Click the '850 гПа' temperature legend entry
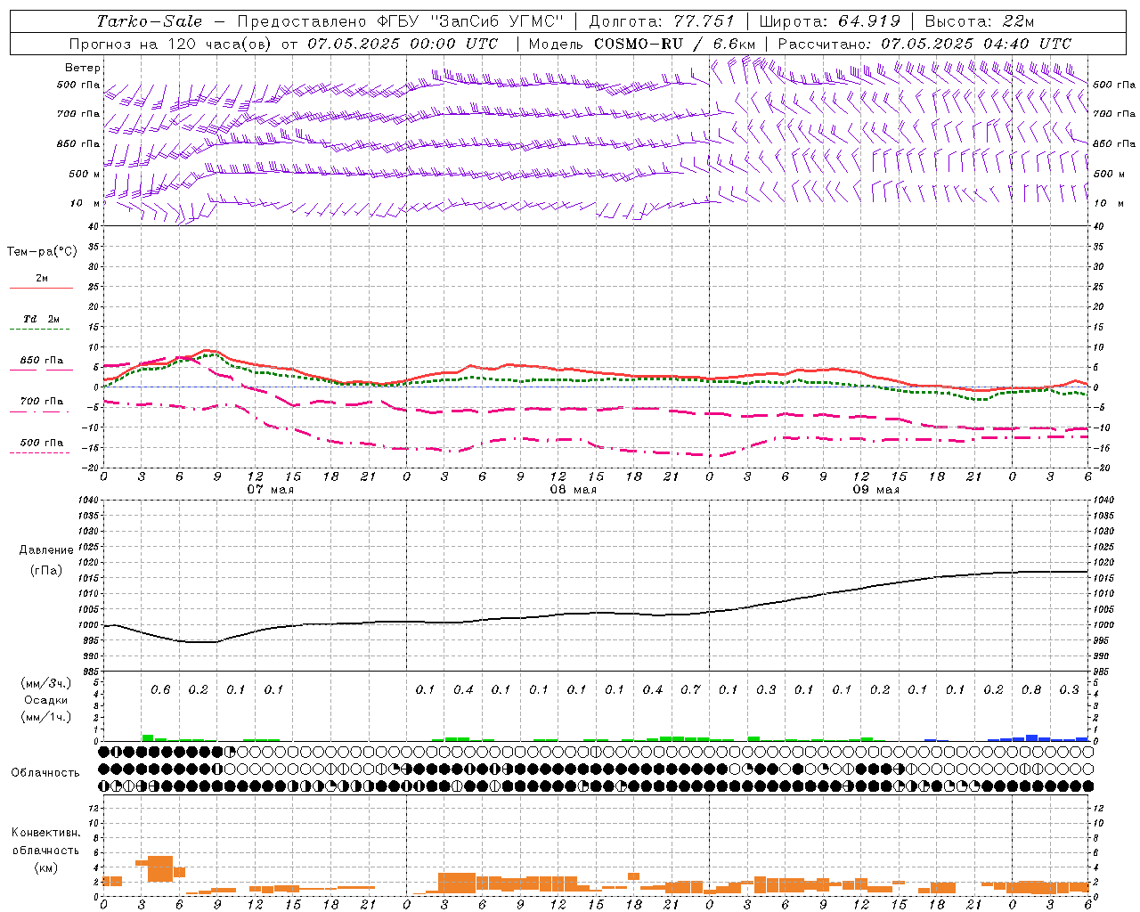Image resolution: width=1140 pixels, height=912 pixels. (42, 361)
